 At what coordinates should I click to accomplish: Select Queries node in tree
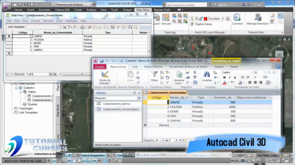point(32,104)
